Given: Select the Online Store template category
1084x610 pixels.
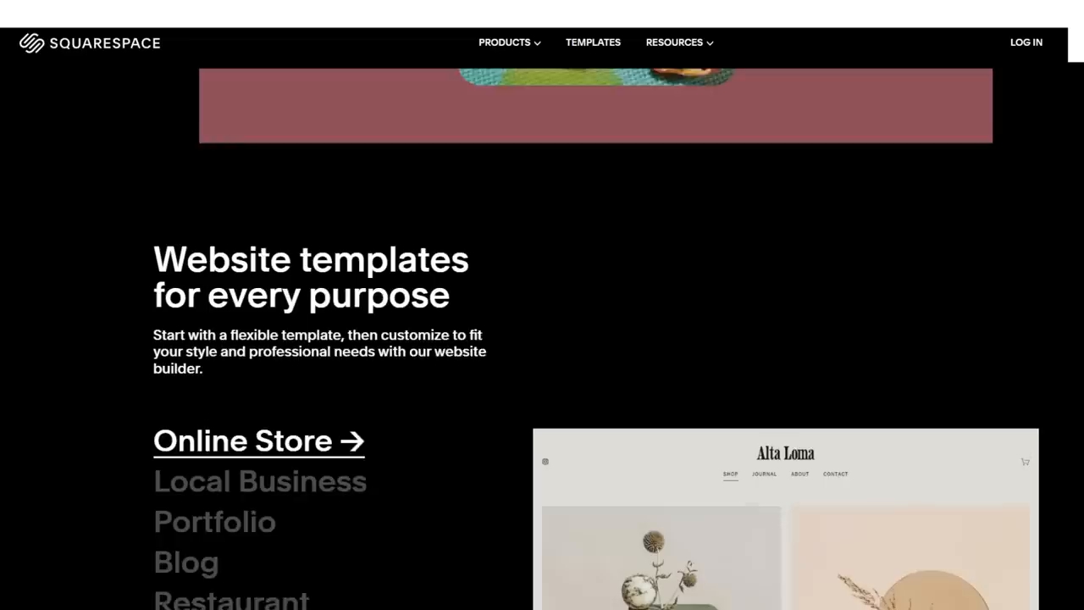Looking at the screenshot, I should [258, 441].
